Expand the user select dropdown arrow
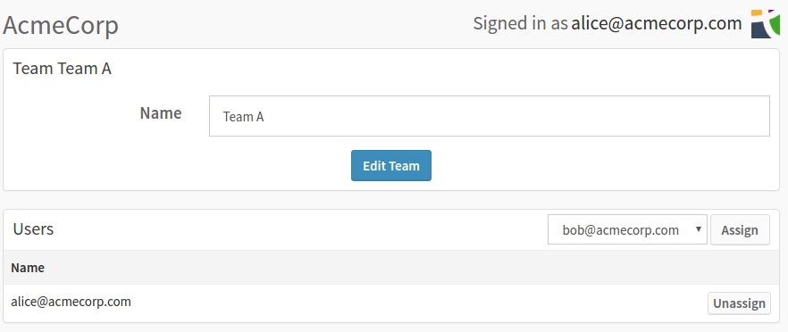Screen dimensions: 788x332 698,229
